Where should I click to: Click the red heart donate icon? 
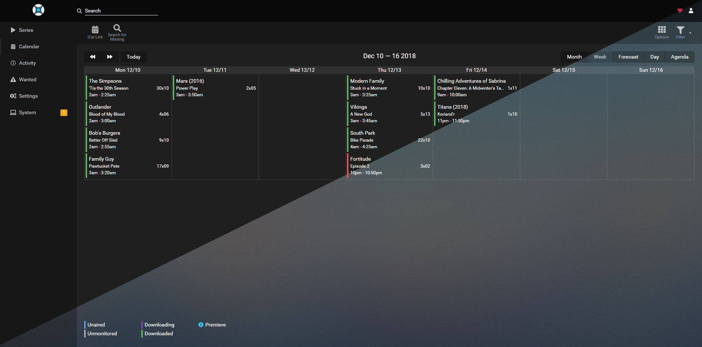click(680, 11)
